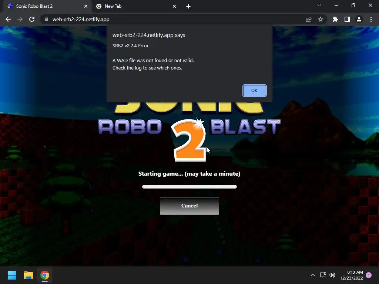Open a new browser tab

click(188, 6)
